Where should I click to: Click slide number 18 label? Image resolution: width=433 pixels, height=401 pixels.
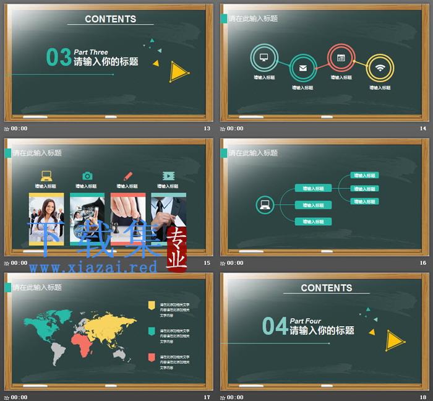[x=423, y=397]
